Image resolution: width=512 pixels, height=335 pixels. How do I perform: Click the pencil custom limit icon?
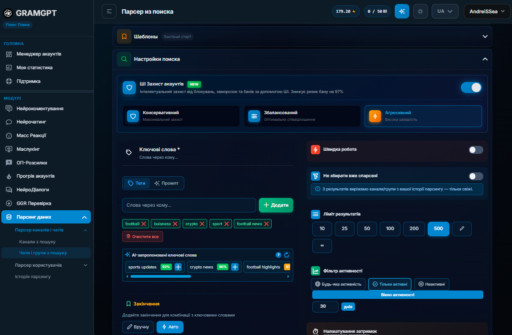[462, 229]
